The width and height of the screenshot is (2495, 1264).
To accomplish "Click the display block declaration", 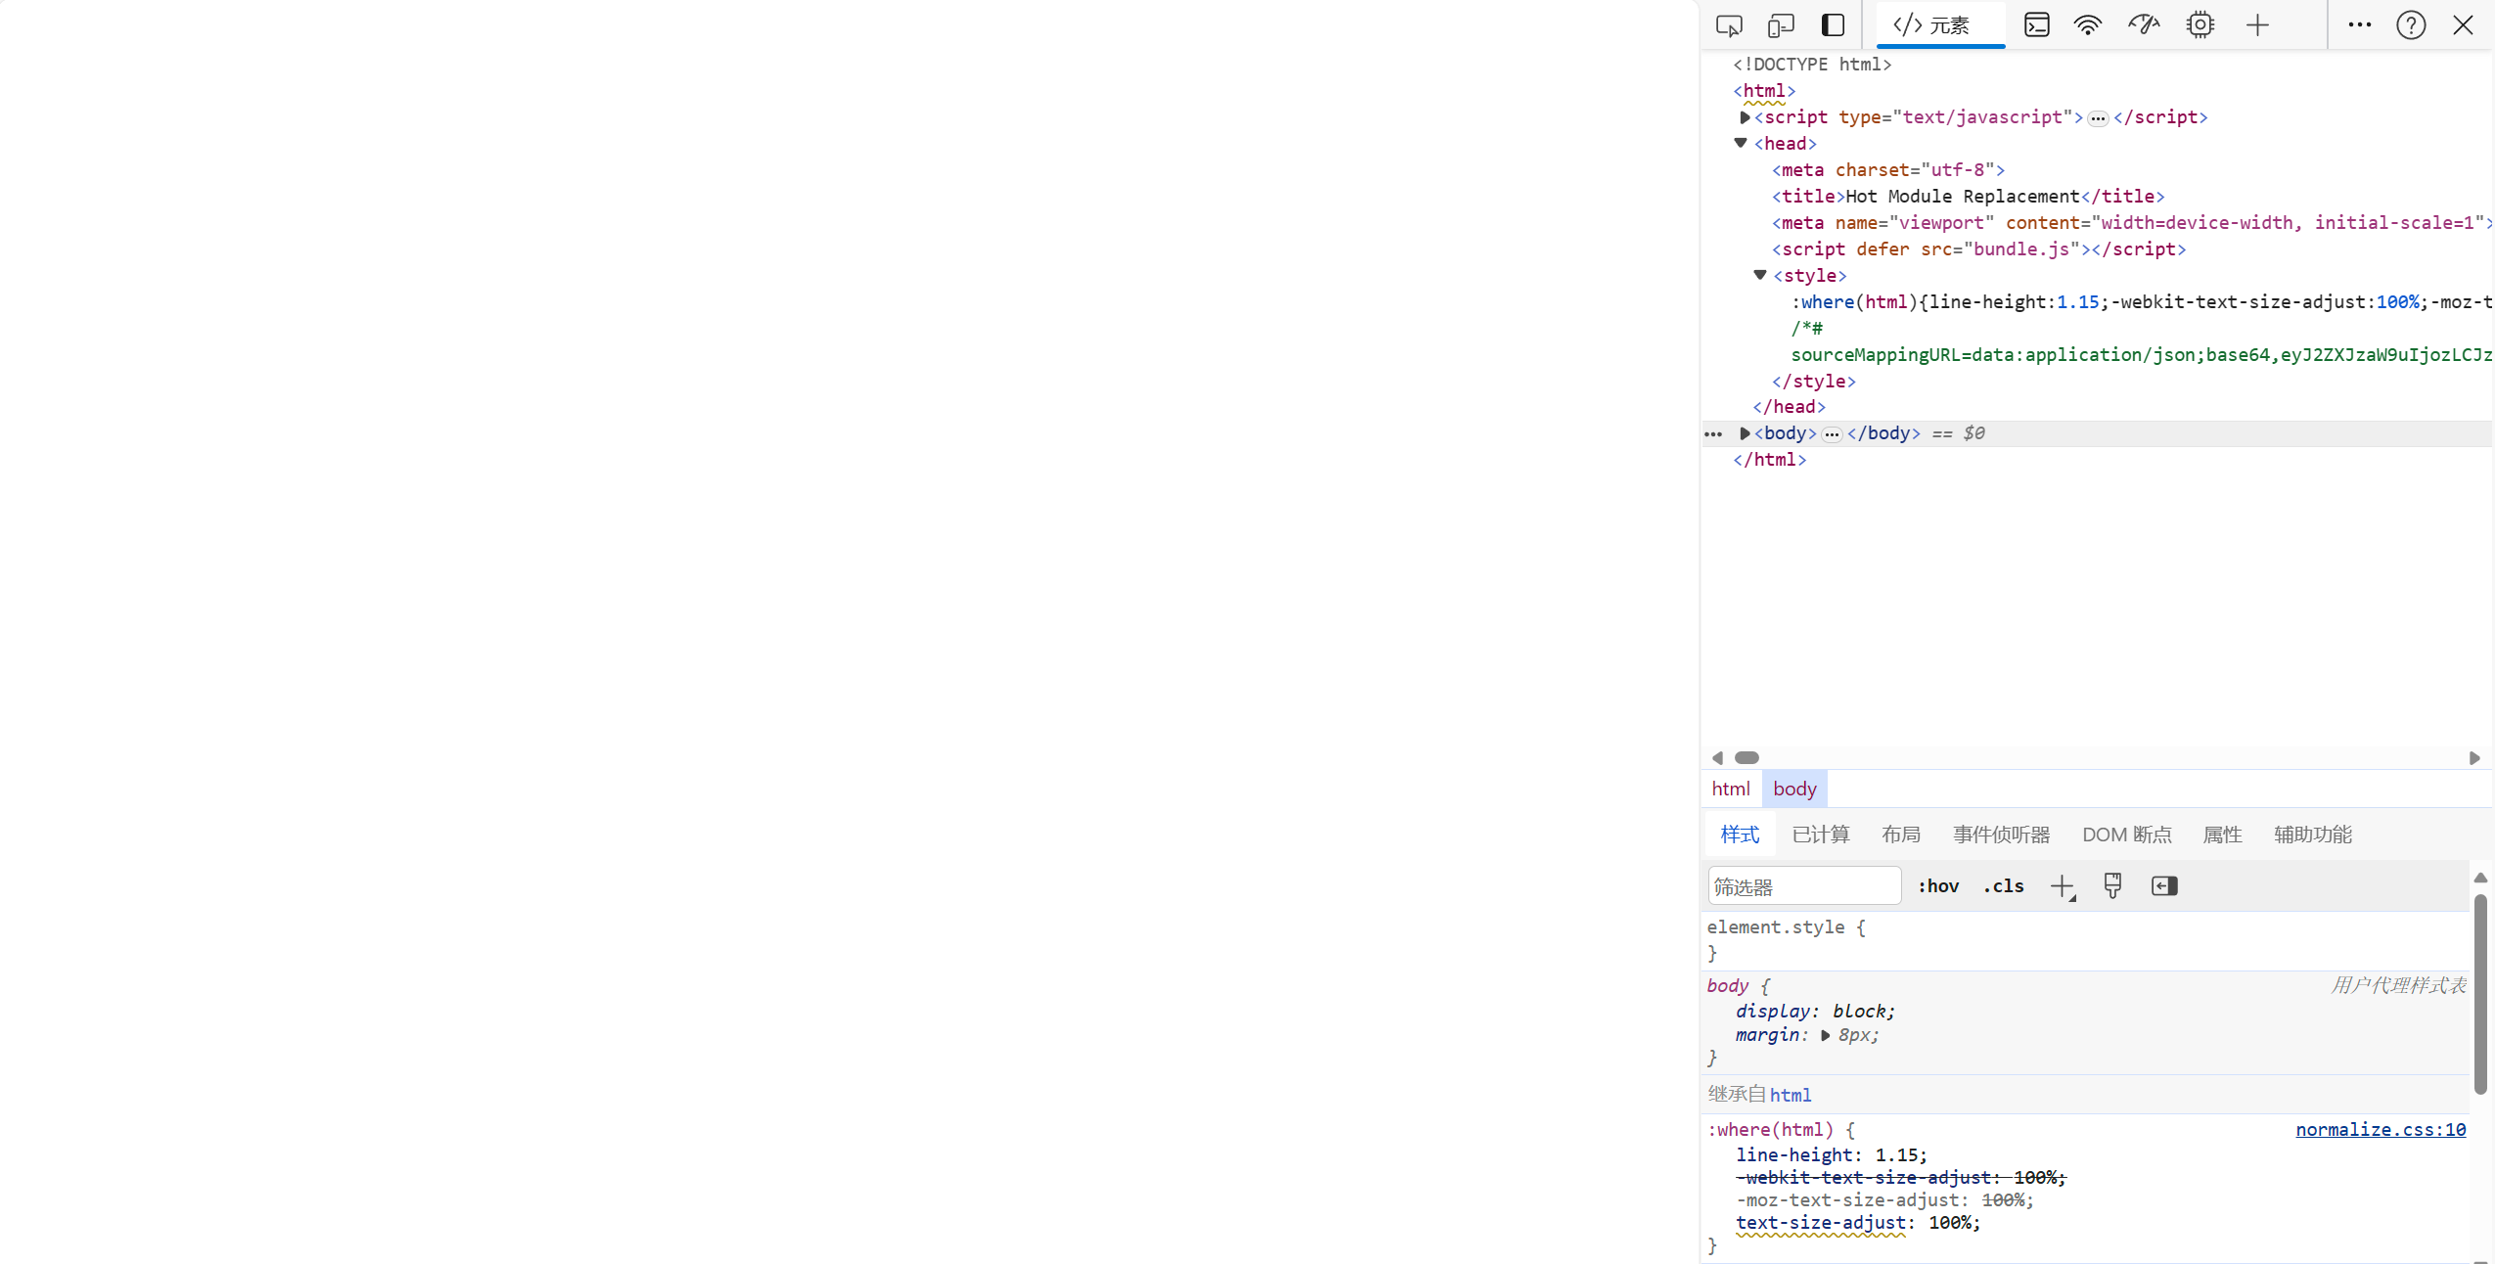I will tap(1816, 1012).
